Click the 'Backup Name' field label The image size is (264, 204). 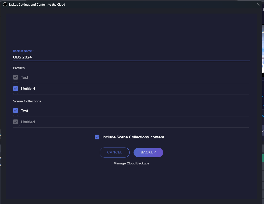(x=23, y=51)
